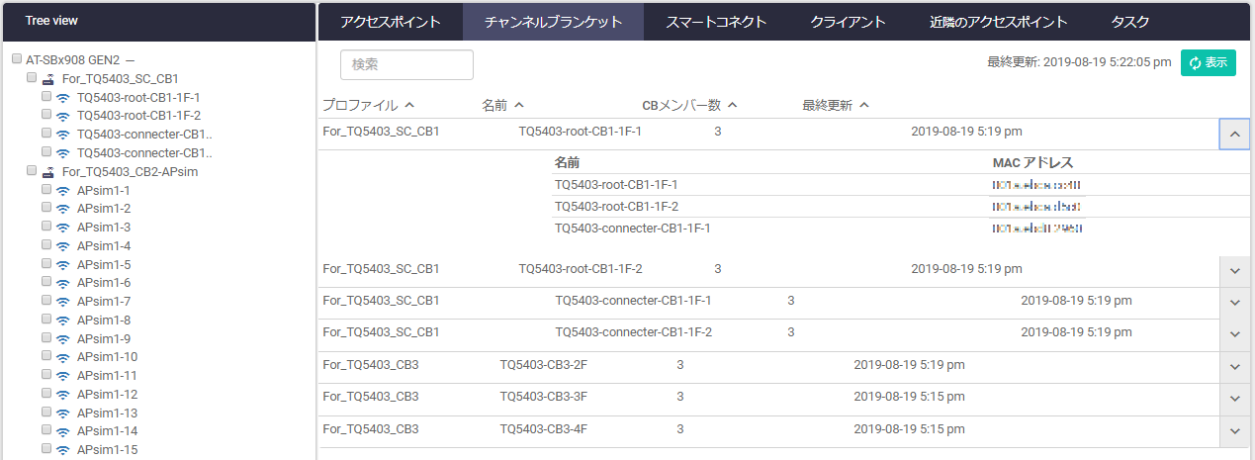Select APsim1-12 in the tree view
Viewport: 1255px width, 460px height.
click(x=107, y=394)
